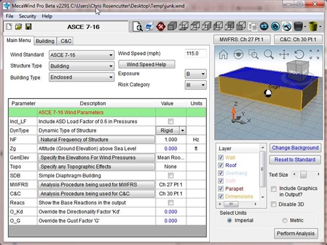
Task: Click the blue round camera icon
Action: click(x=264, y=27)
